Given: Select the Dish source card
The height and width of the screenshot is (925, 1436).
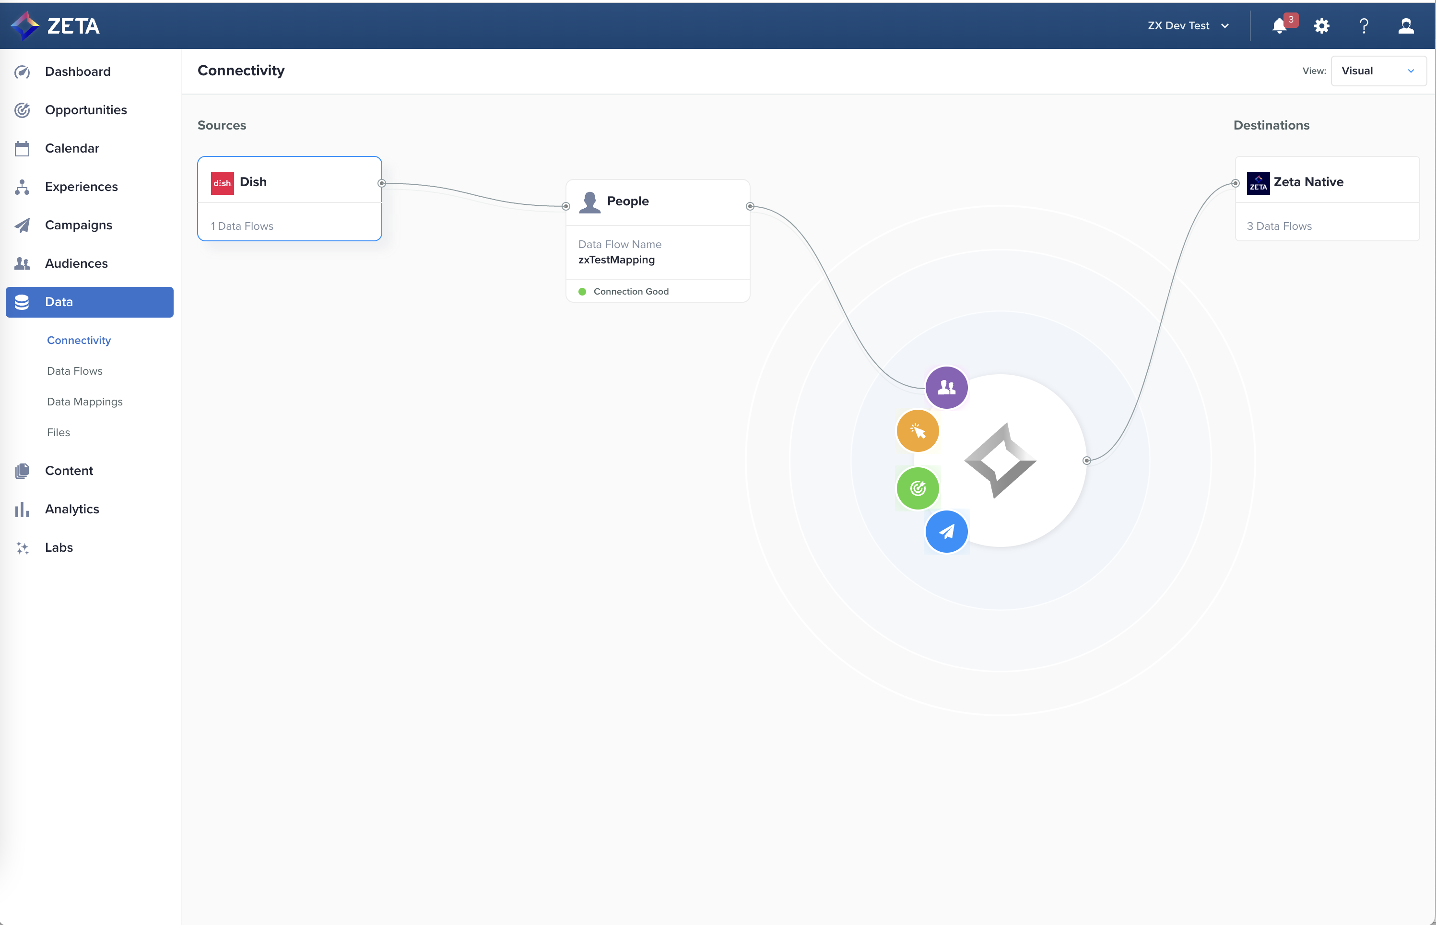Looking at the screenshot, I should point(289,199).
